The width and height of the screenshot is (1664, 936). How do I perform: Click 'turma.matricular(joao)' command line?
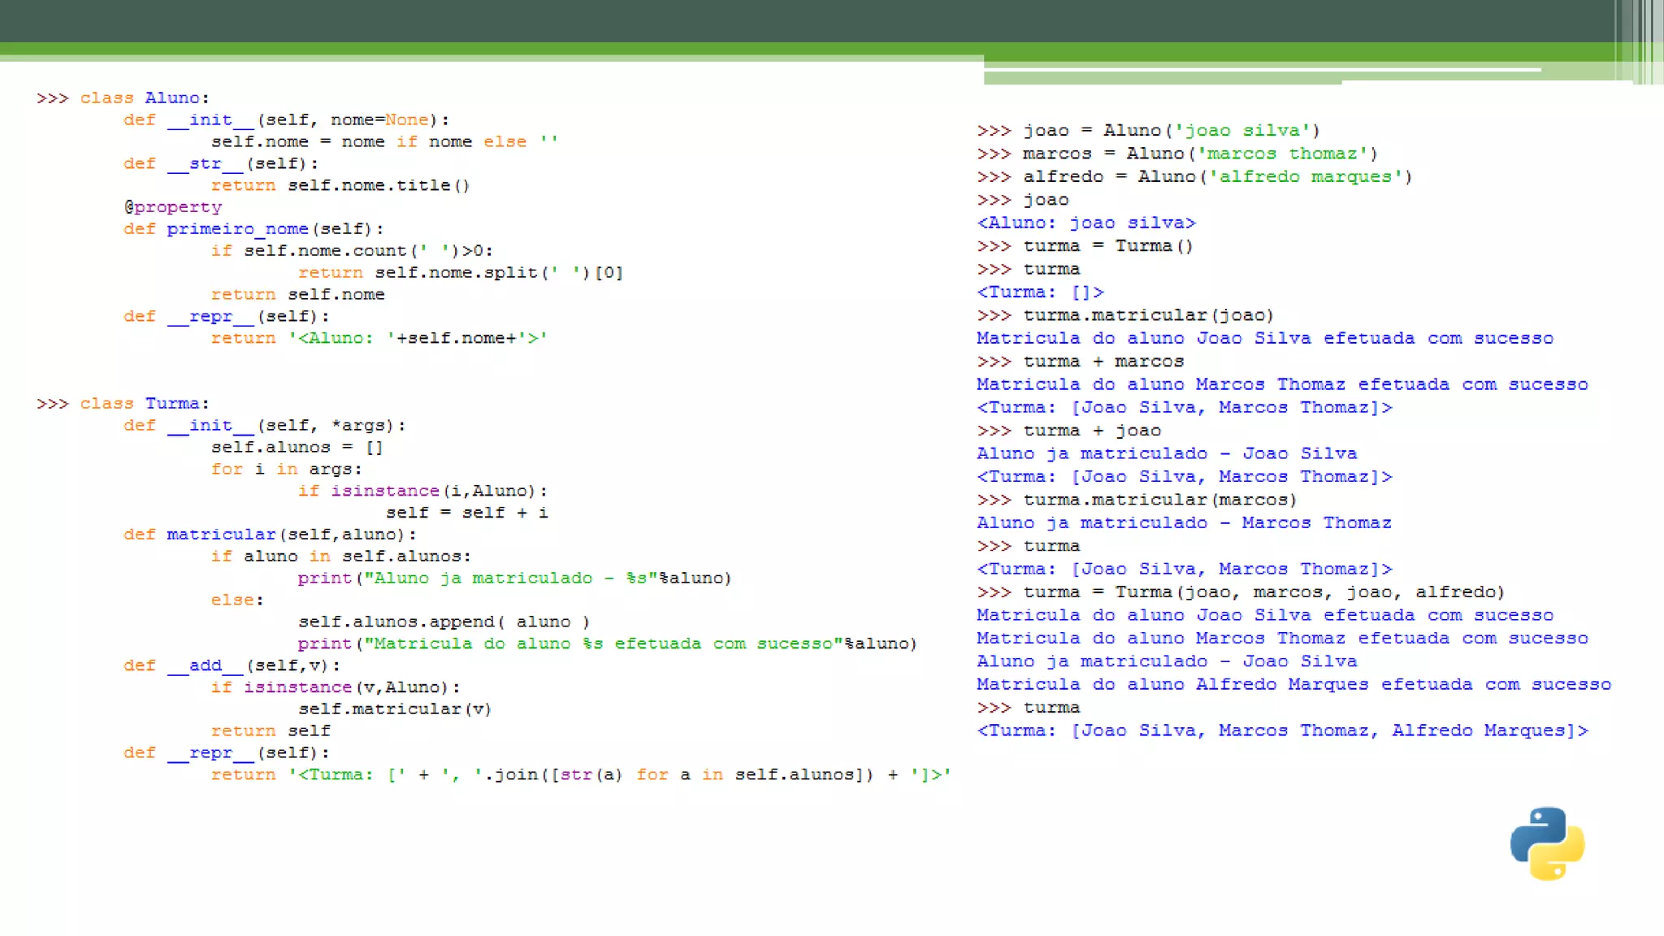point(1147,315)
